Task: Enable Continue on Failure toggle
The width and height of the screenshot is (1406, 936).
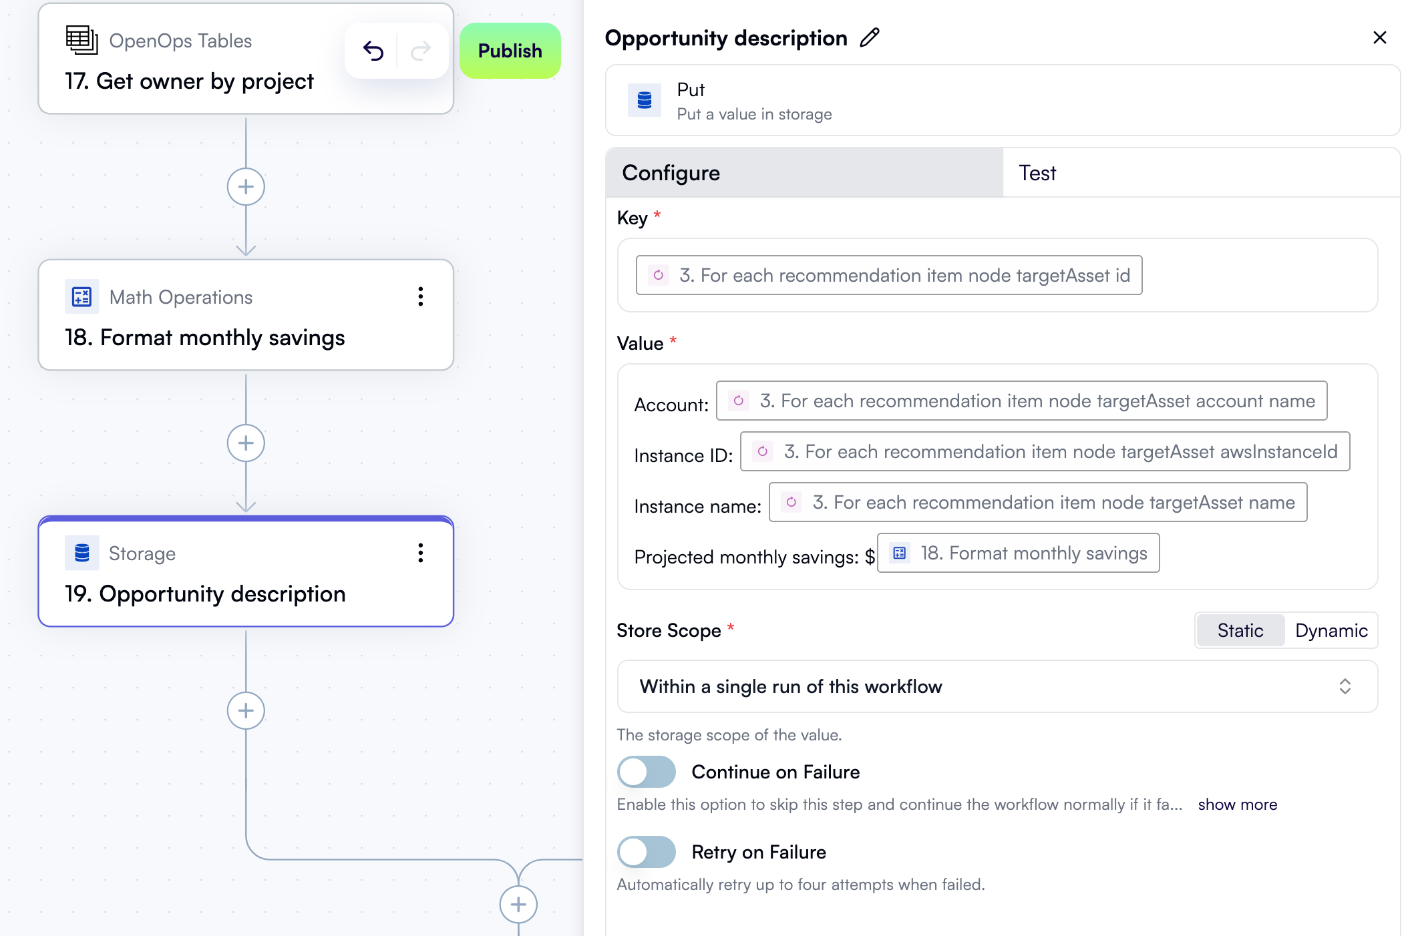Action: (646, 772)
